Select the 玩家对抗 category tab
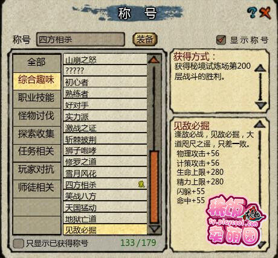 click(36, 171)
